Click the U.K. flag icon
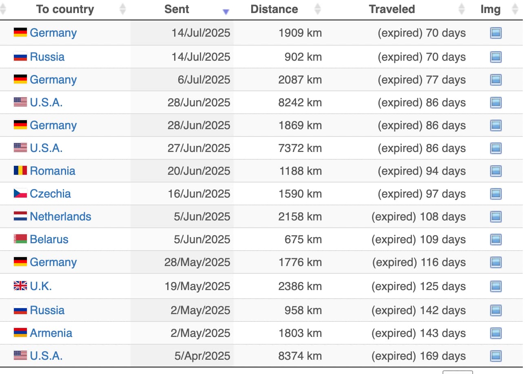531x374 pixels. tap(20, 286)
